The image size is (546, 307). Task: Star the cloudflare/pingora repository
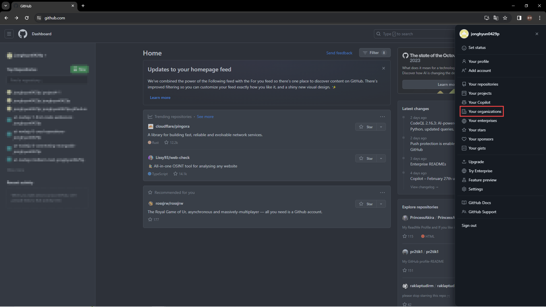click(x=366, y=127)
